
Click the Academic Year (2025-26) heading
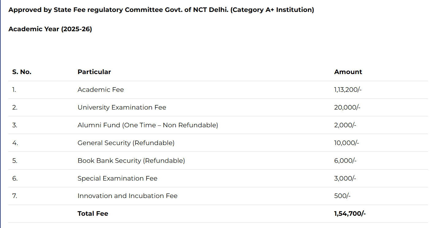pyautogui.click(x=50, y=29)
